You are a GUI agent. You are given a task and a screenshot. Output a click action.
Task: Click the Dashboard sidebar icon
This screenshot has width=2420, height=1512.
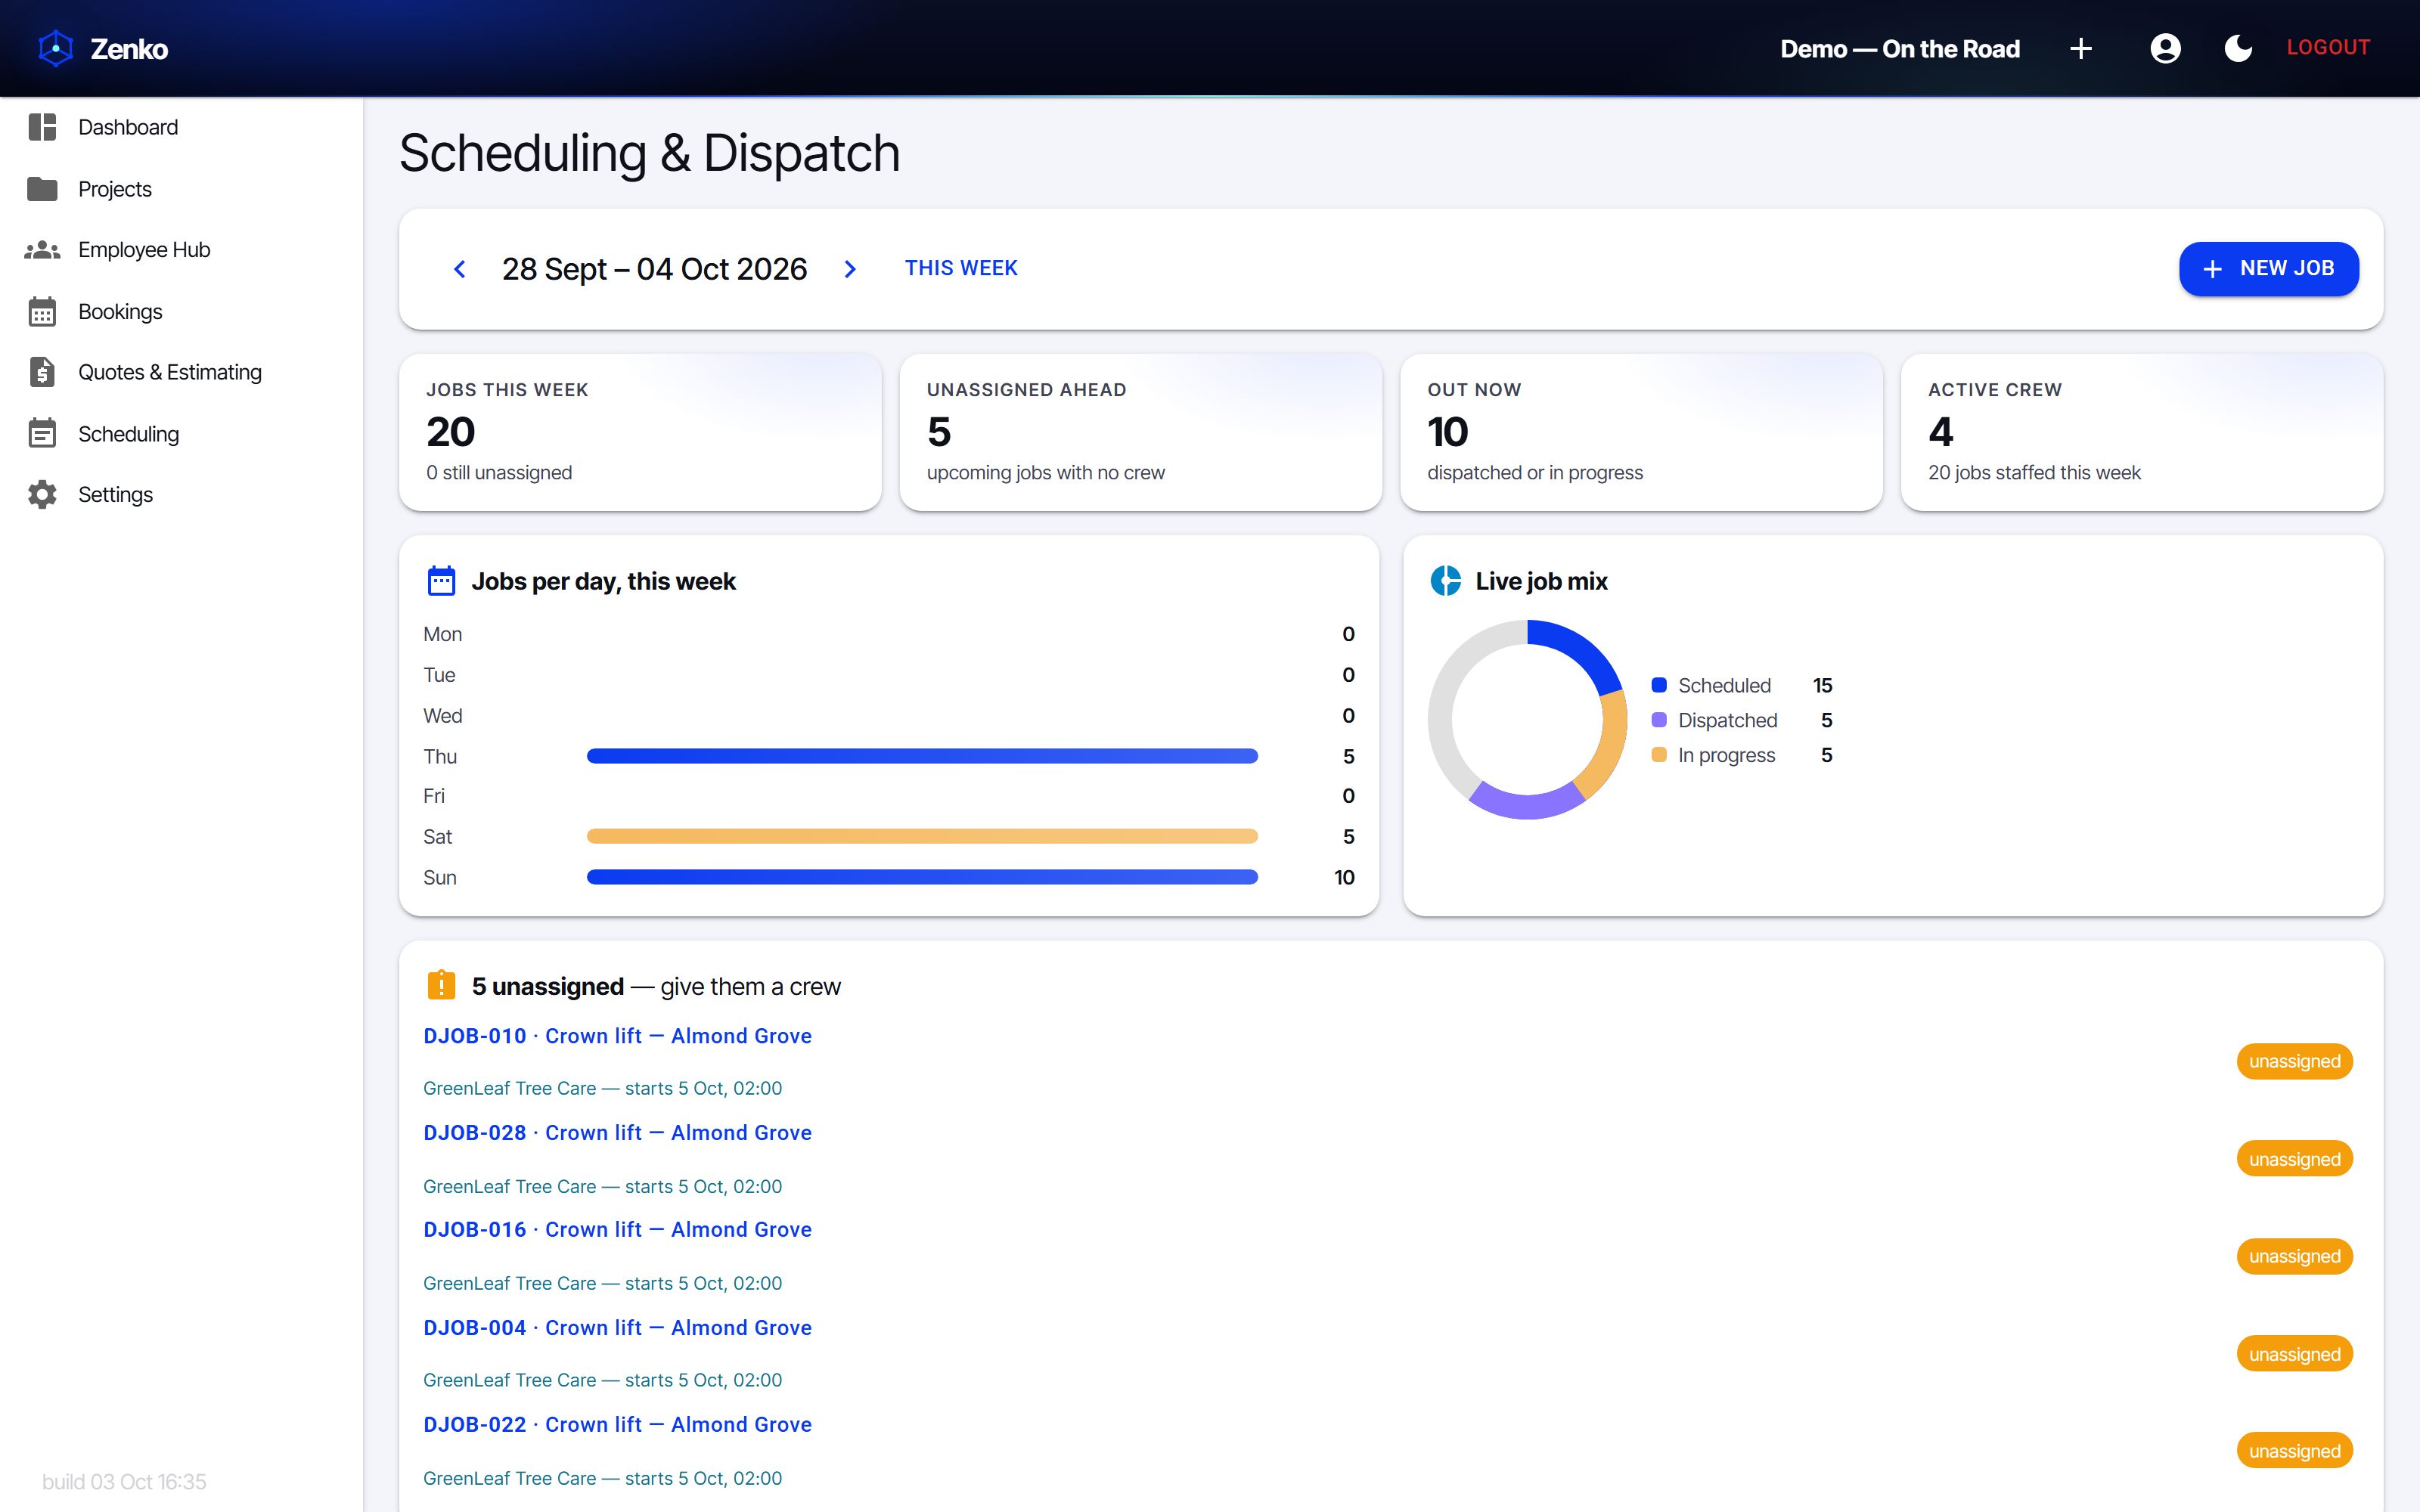pyautogui.click(x=42, y=127)
